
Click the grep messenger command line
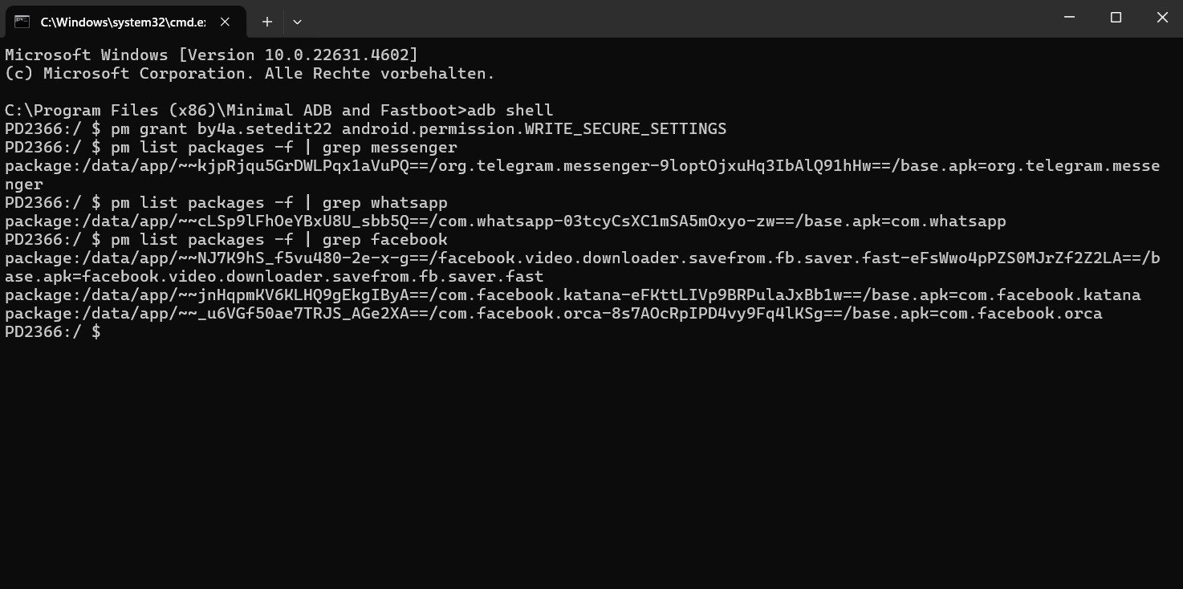click(x=231, y=148)
